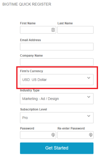108x160 pixels.
Task: Click the Get Started button
Action: 57,148
